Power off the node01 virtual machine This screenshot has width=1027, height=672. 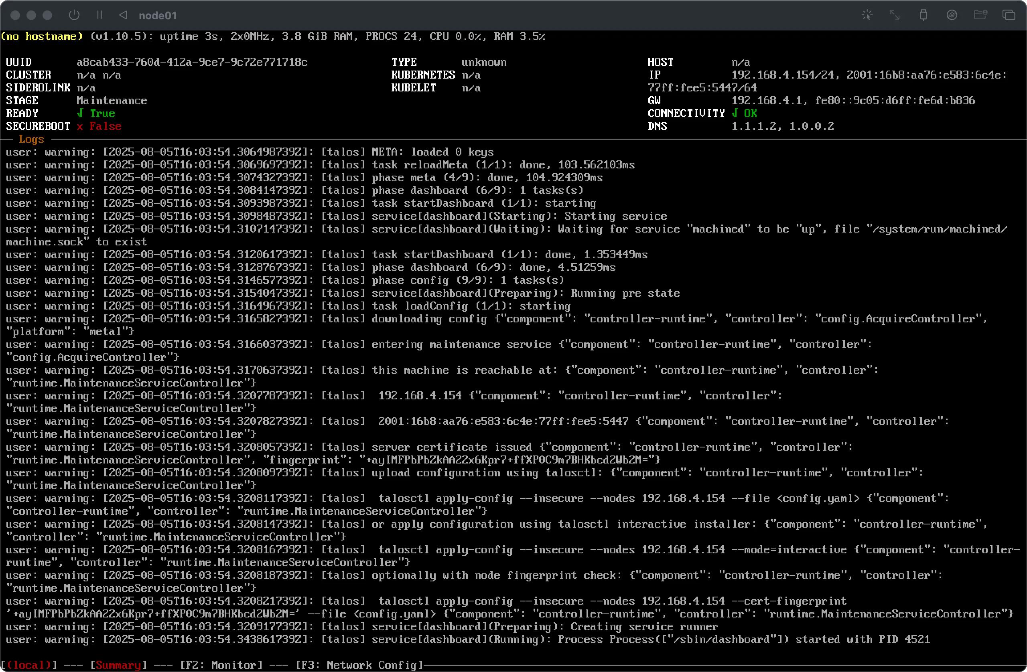coord(74,15)
